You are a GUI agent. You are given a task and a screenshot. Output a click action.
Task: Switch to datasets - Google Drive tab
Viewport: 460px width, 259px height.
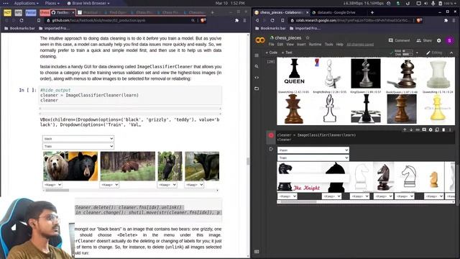click(336, 12)
